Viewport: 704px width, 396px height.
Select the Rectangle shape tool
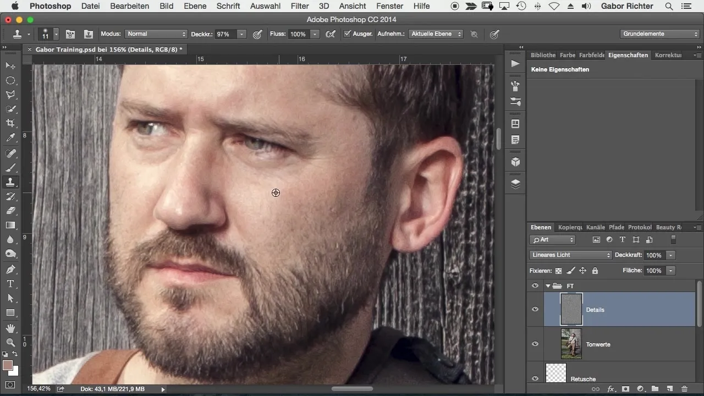[10, 312]
